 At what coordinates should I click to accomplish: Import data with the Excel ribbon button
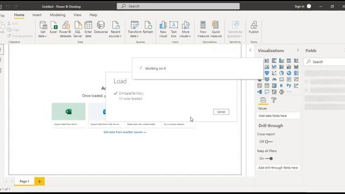click(53, 27)
